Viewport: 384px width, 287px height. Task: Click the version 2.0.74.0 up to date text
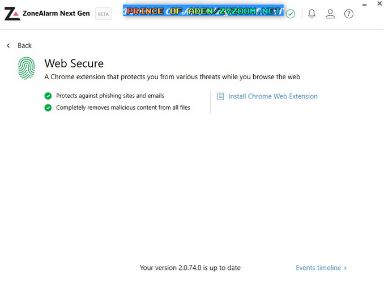[x=190, y=268]
